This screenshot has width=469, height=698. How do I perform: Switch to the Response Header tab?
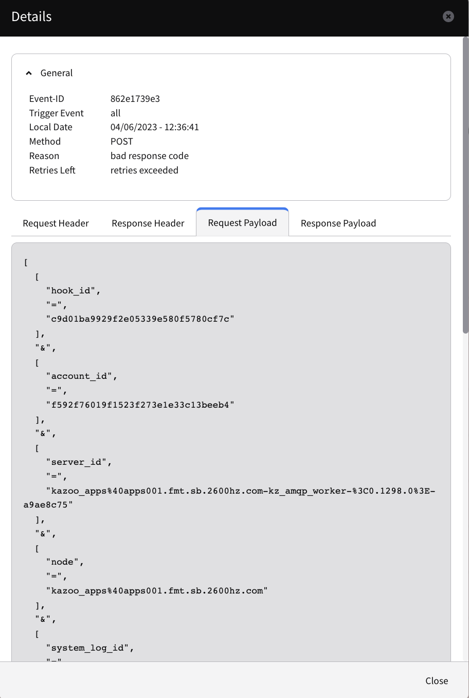point(148,223)
